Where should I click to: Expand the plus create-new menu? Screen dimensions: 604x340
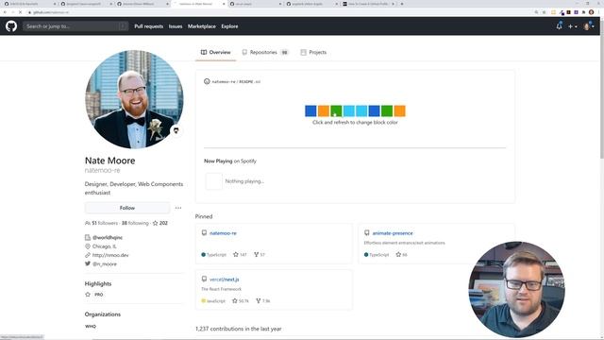[573, 26]
